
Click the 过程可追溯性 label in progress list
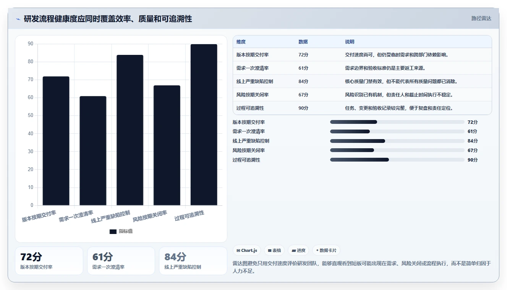(x=246, y=160)
